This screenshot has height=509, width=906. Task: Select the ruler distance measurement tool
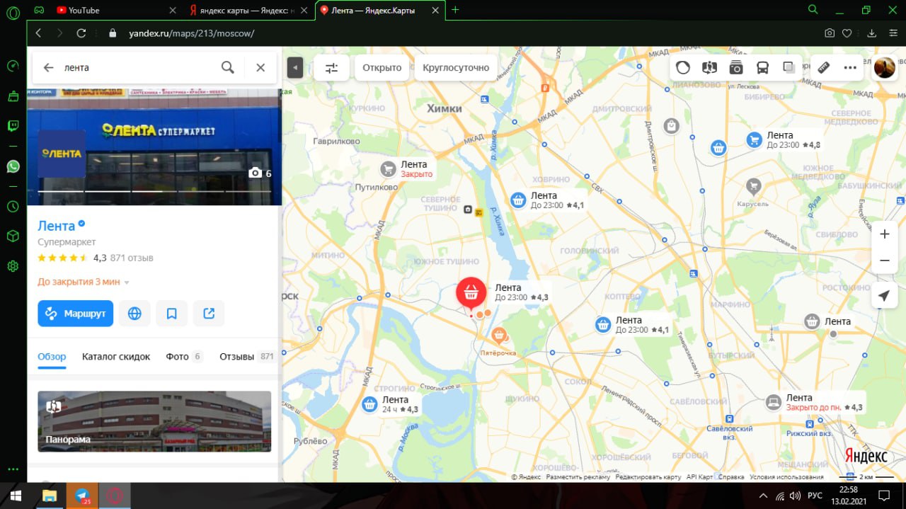pos(823,68)
